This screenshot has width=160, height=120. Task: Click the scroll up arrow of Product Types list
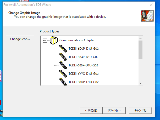pyautogui.click(x=141, y=38)
